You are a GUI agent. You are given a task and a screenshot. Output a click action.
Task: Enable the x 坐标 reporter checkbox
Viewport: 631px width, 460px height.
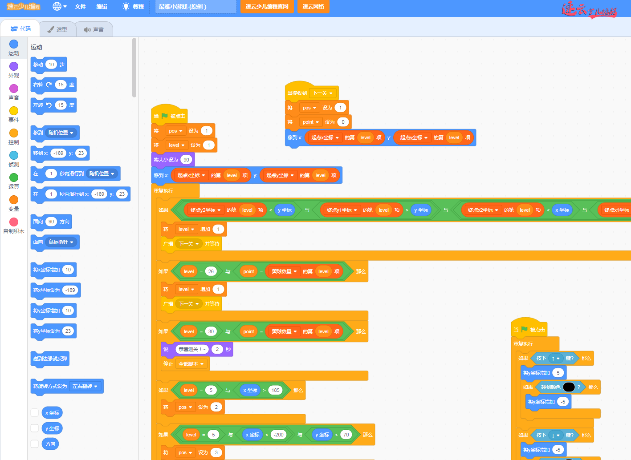(x=34, y=412)
